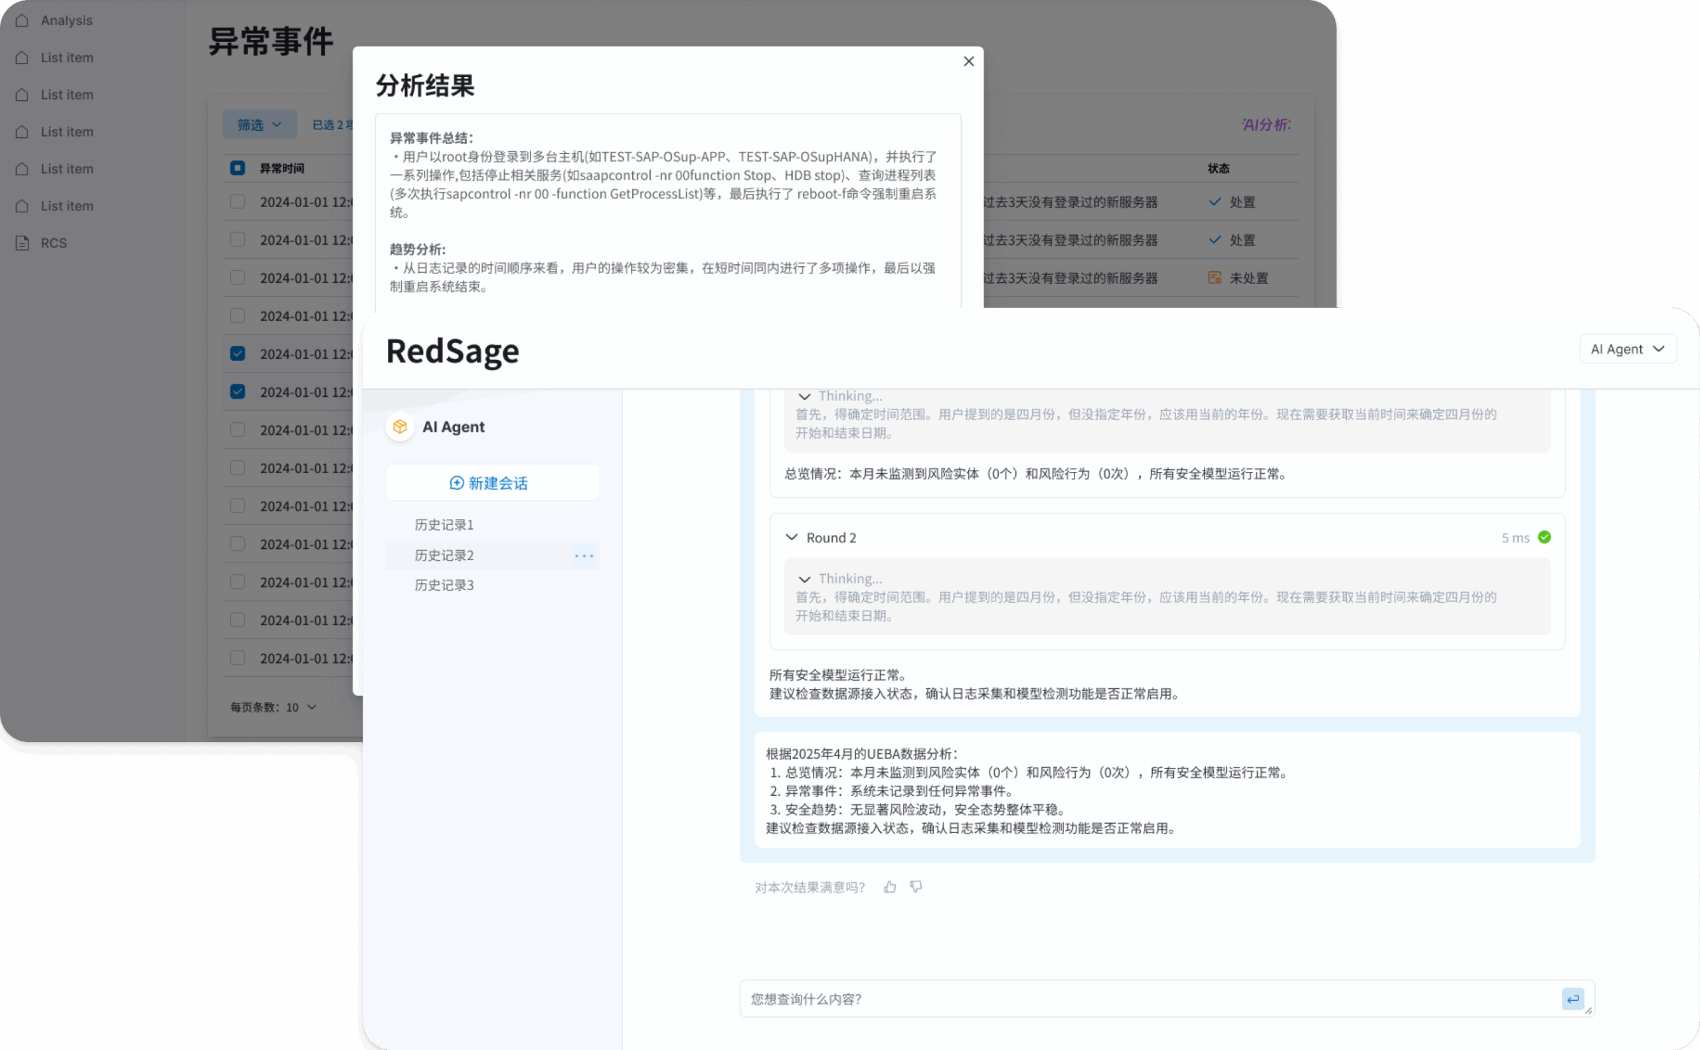The height and width of the screenshot is (1050, 1700).
Task: Close the 分析结果 dialog
Action: tap(968, 61)
